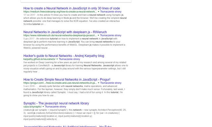
Task: Click the medium.freecodecamp.org green URL text
Action: [60, 12]
